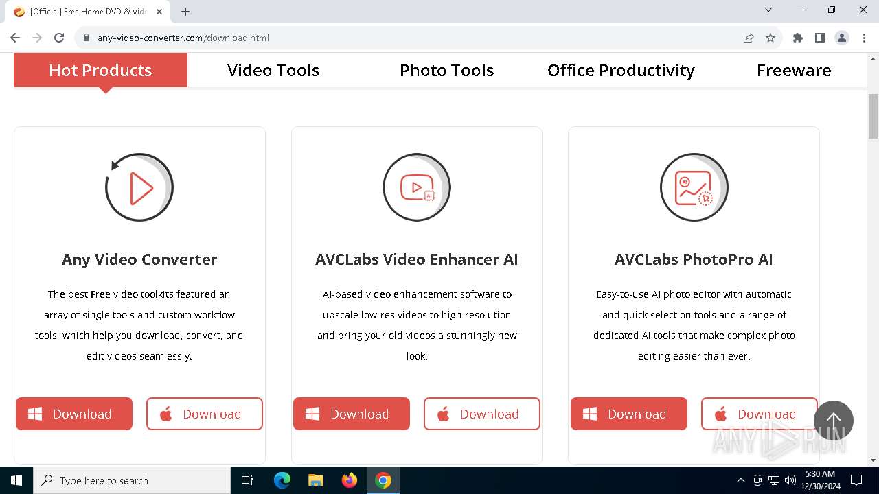Launch Microsoft Edge from the taskbar
This screenshot has height=494, width=879.
(282, 480)
